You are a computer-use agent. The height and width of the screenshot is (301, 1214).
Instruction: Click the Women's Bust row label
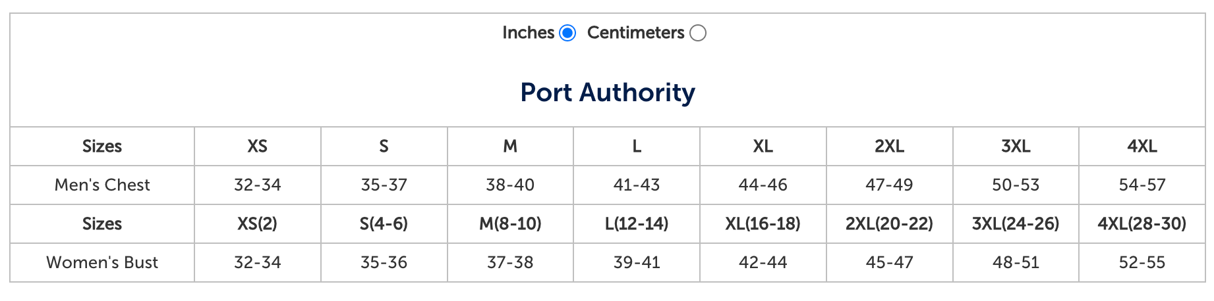point(102,262)
